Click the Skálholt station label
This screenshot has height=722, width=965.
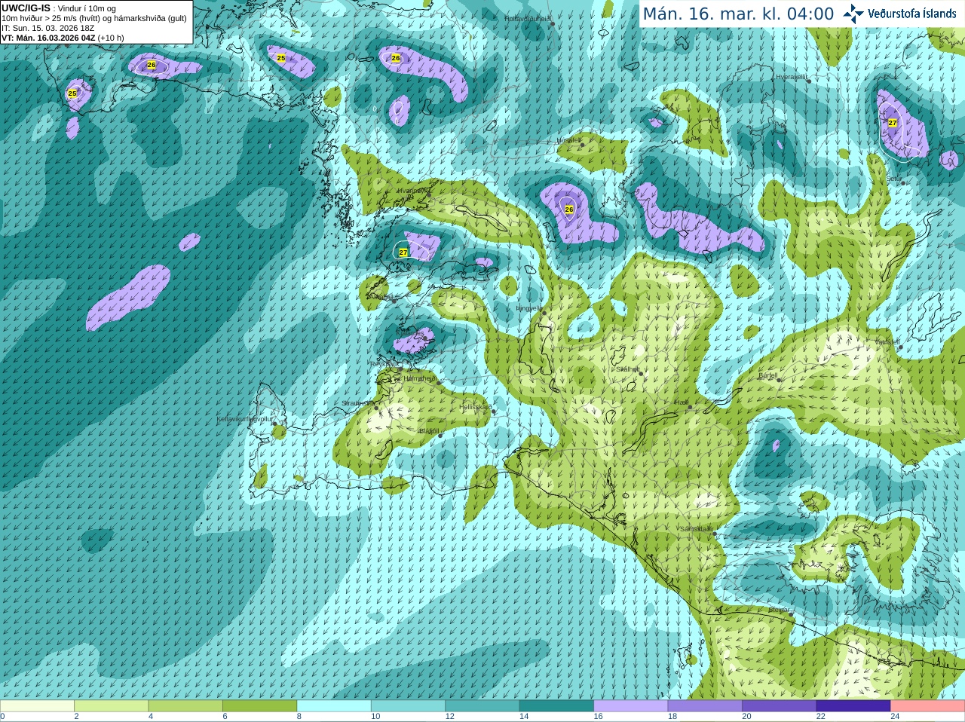pos(628,369)
